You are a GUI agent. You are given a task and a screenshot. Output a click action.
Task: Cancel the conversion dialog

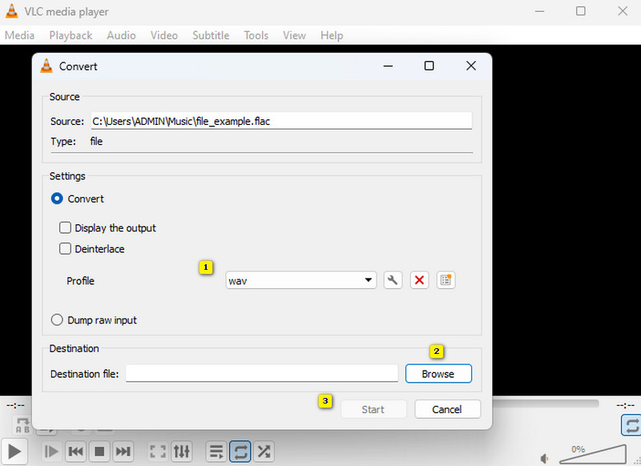pyautogui.click(x=447, y=409)
